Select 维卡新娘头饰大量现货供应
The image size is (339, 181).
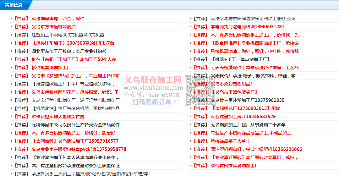click(58, 117)
